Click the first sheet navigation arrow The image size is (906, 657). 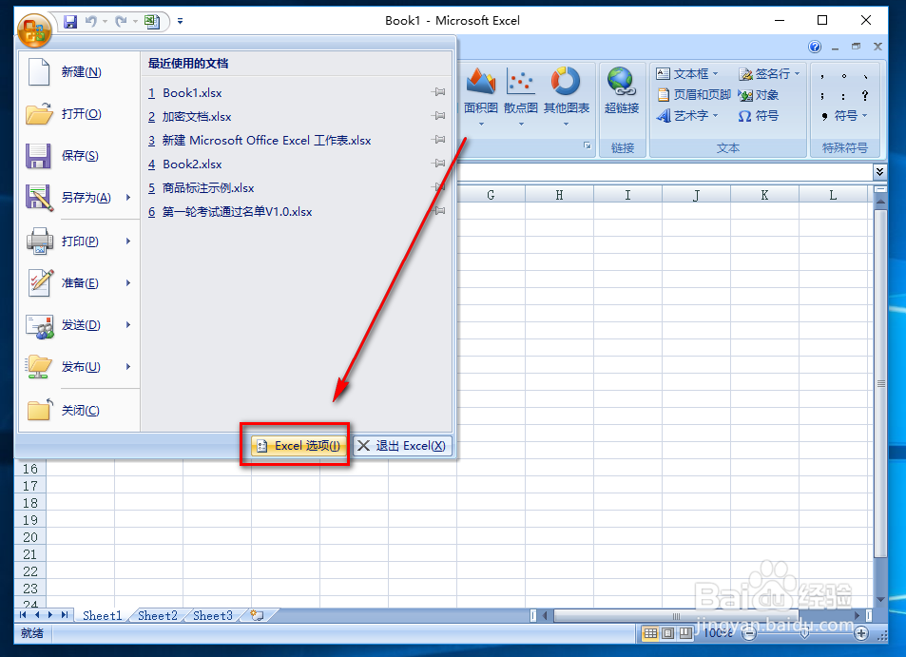coord(23,615)
